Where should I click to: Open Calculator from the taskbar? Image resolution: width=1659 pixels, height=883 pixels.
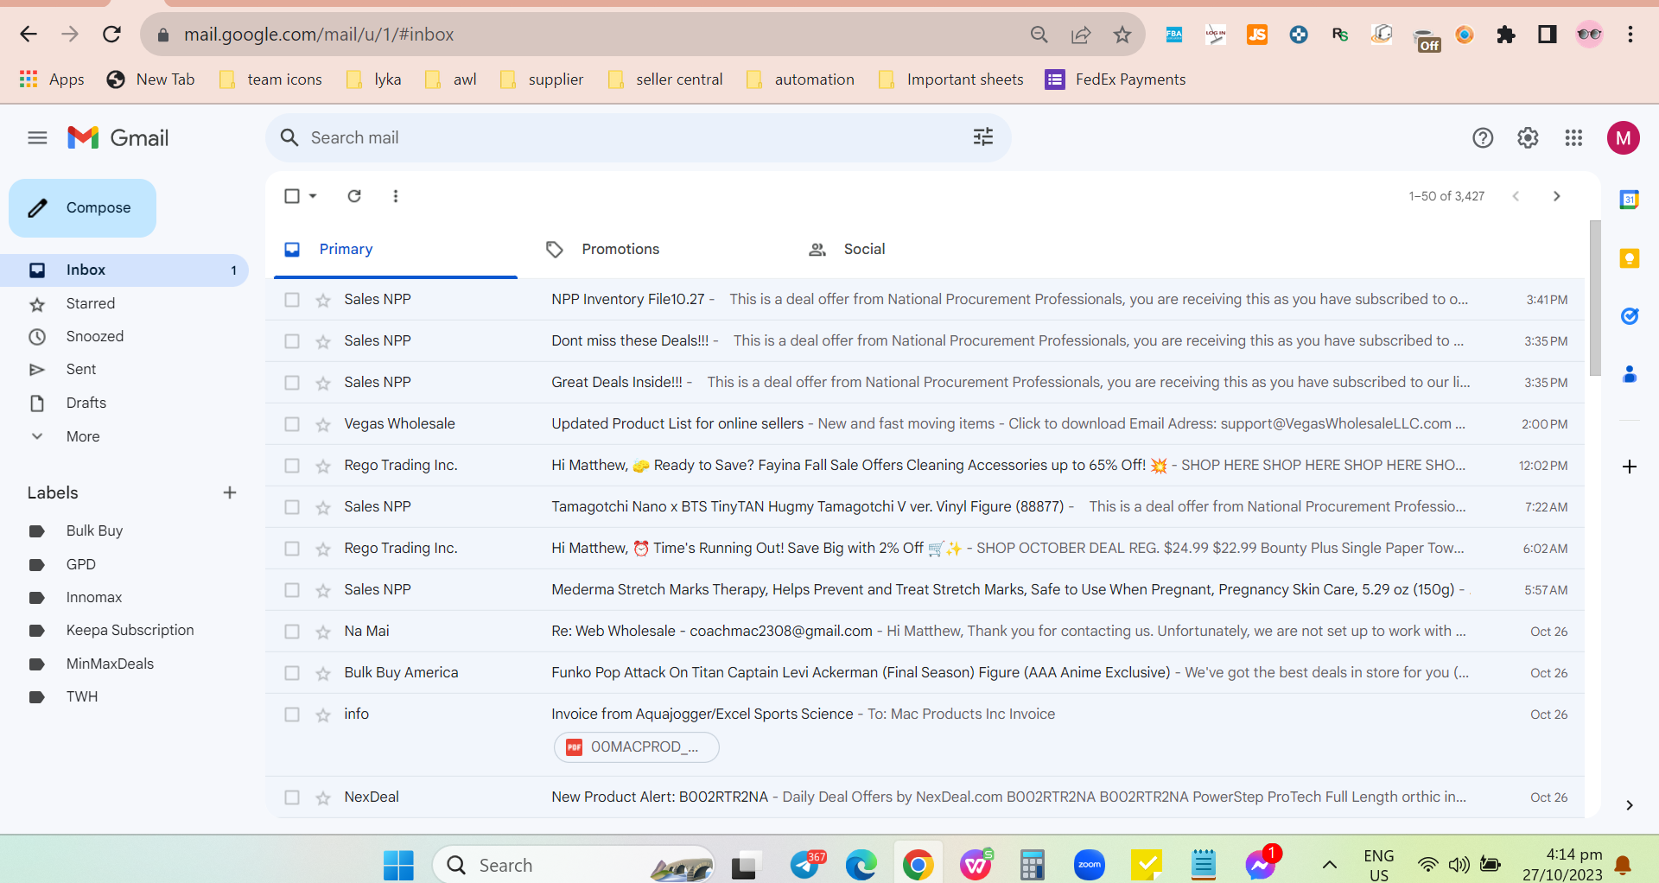coord(1033,865)
